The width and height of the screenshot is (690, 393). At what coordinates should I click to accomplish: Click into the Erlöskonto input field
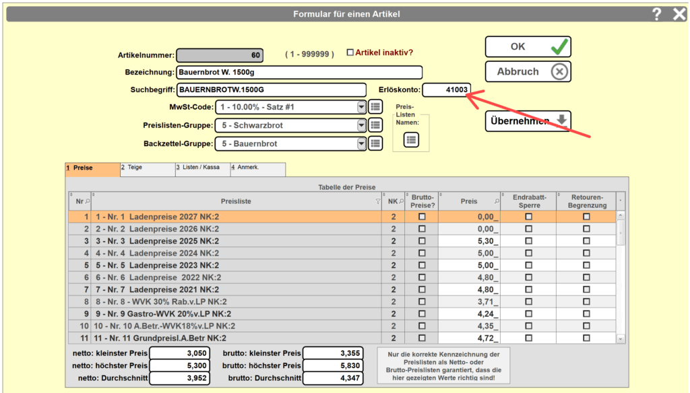(x=446, y=90)
